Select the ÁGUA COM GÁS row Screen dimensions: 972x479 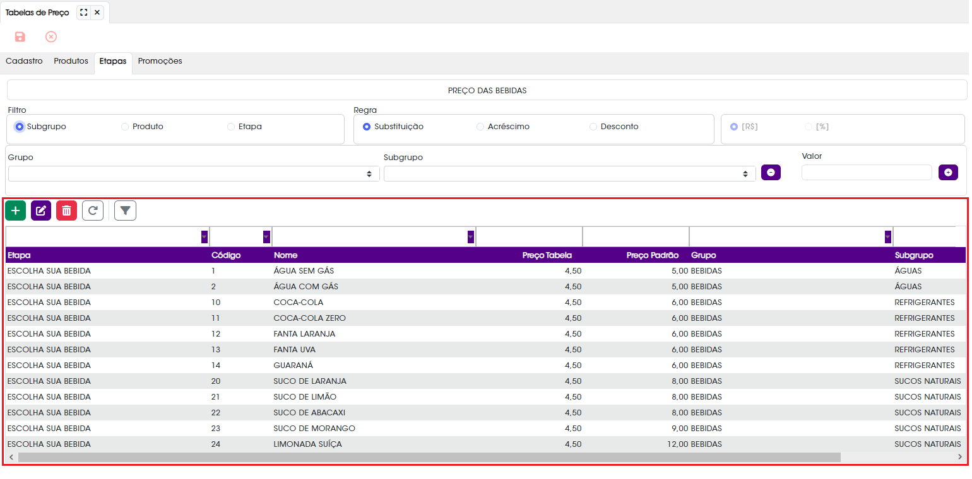tap(485, 287)
